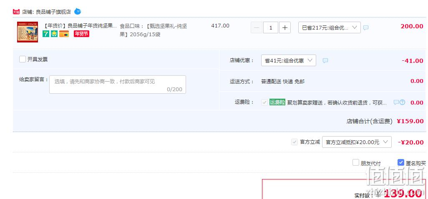The width and height of the screenshot is (428, 199).
Task: Open discount info bubble next to 已省217元
Action: tap(366, 28)
